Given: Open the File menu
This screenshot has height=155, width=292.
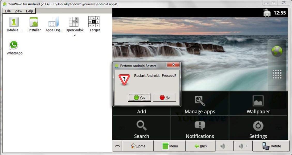Looking at the screenshot, I should tap(8, 11).
